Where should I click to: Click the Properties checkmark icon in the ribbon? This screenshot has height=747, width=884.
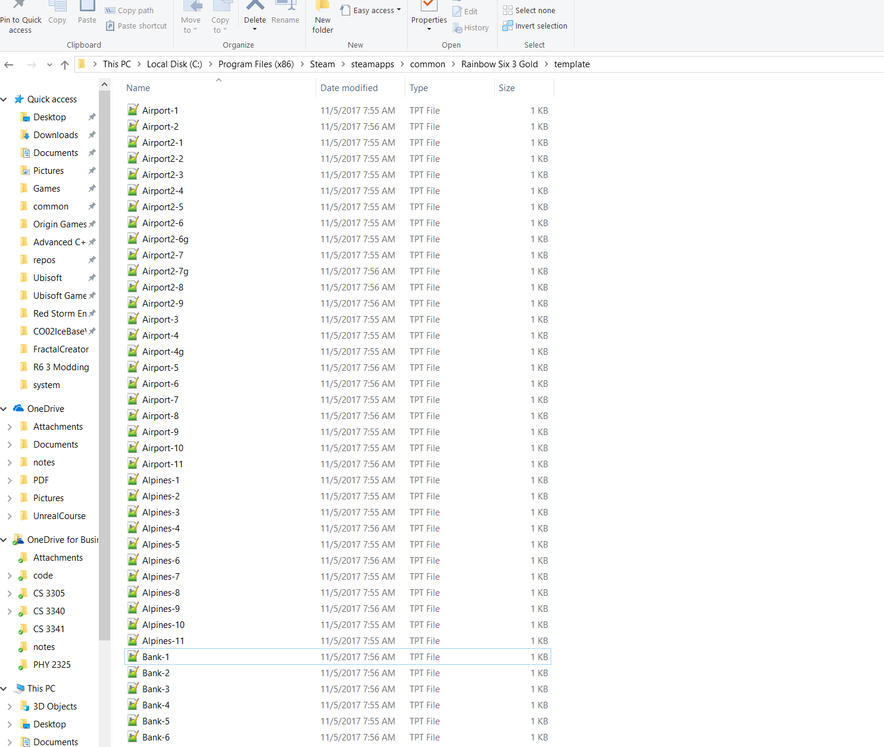coord(429,6)
